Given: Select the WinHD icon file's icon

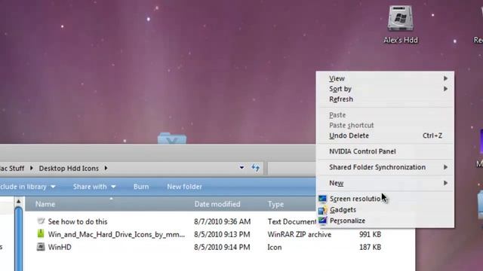Looking at the screenshot, I should pyautogui.click(x=41, y=247).
